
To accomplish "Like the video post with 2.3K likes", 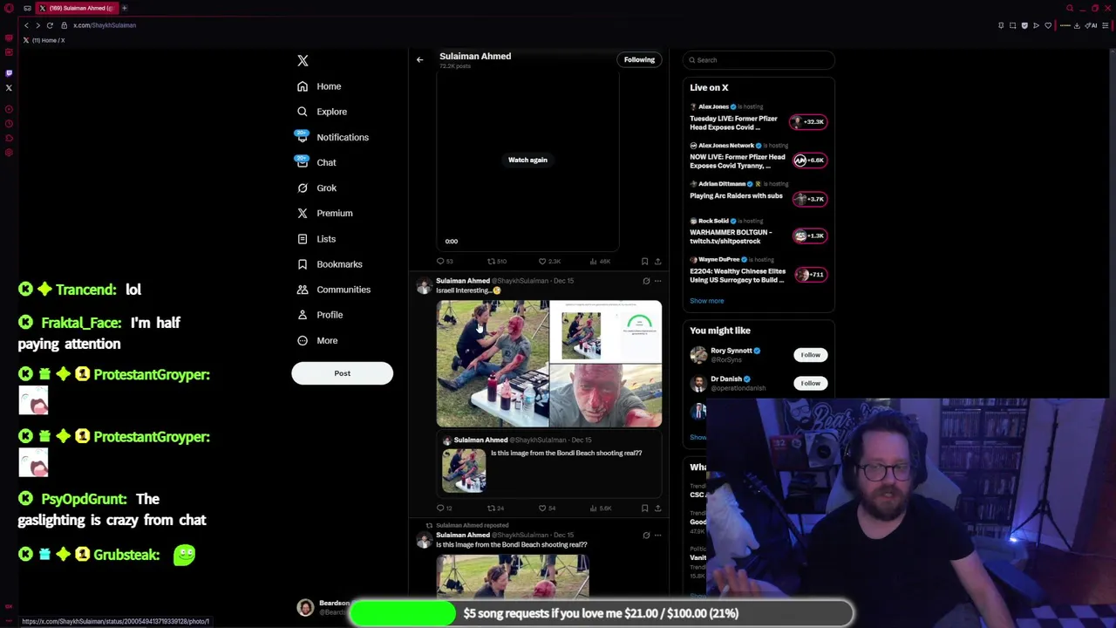I will (x=549, y=261).
